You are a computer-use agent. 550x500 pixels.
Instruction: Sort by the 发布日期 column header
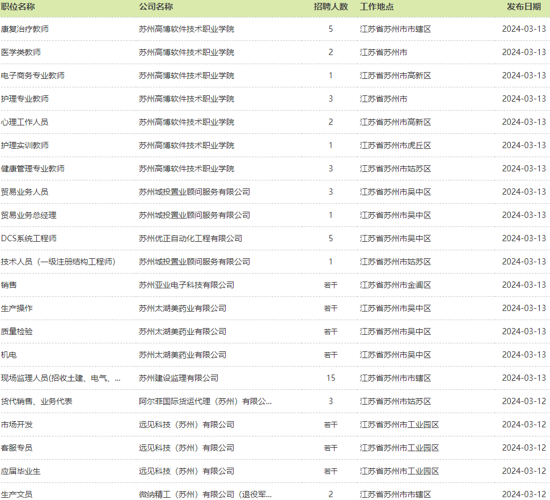click(519, 7)
